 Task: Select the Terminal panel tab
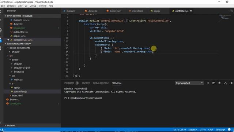117,83
